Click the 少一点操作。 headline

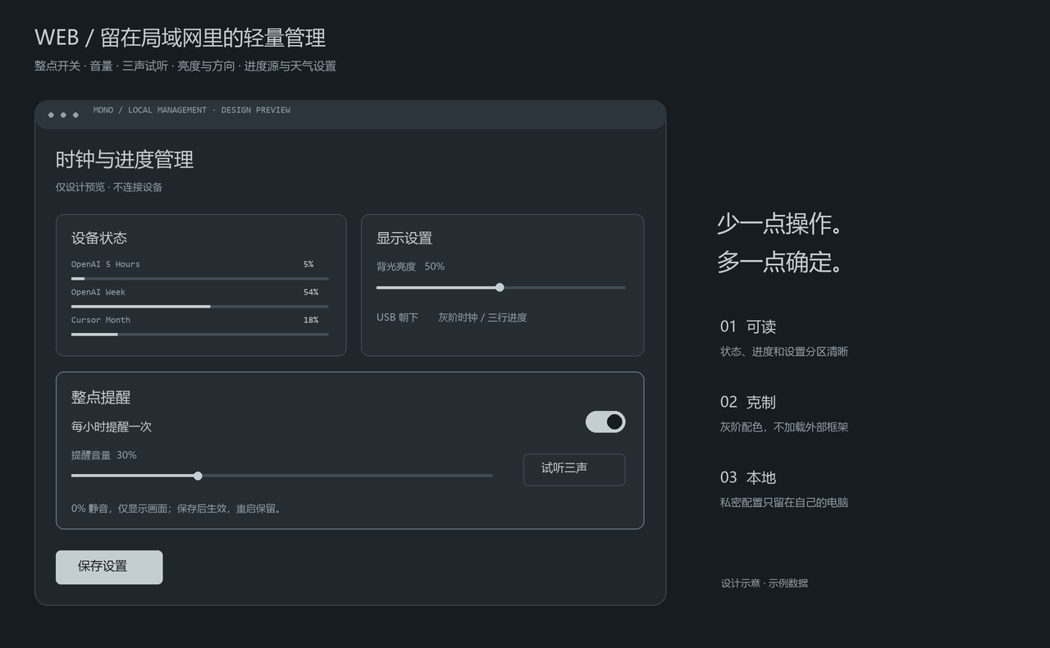pos(780,223)
